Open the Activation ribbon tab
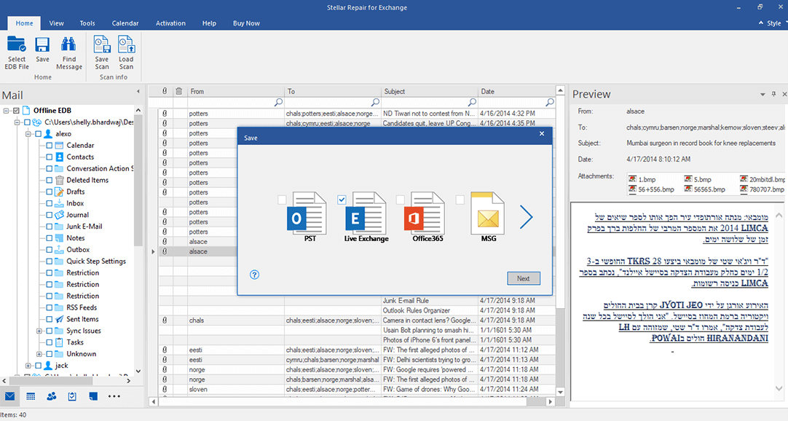Screen dimensions: 788x421 (x=170, y=23)
